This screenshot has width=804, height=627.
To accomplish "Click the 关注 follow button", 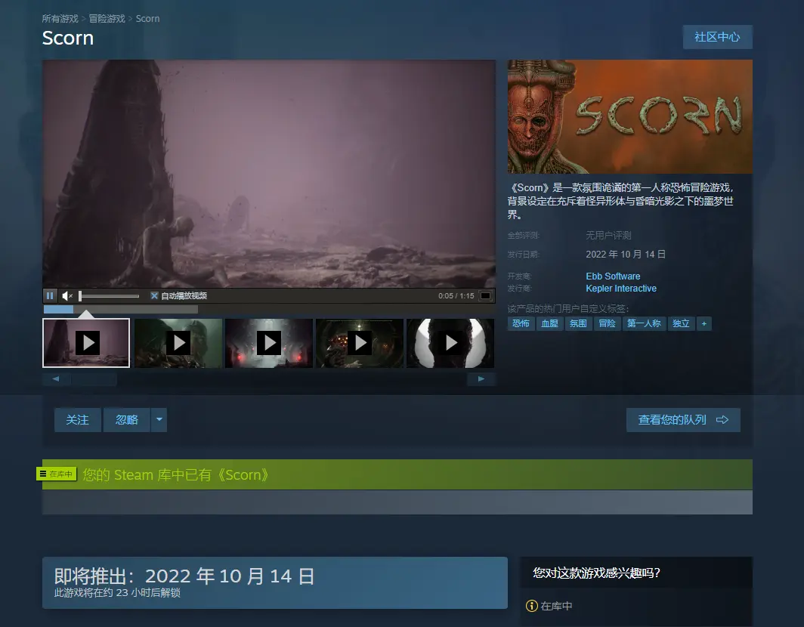I will 77,420.
